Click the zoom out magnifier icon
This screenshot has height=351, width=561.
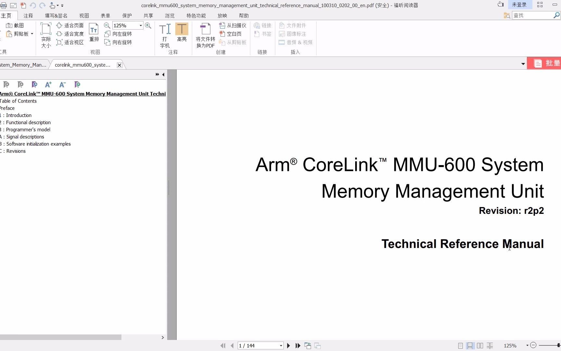click(107, 25)
